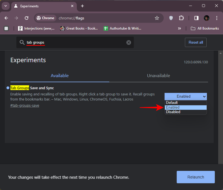Click the Tab Groups Save and Sync title
This screenshot has width=223, height=190.
tap(32, 88)
